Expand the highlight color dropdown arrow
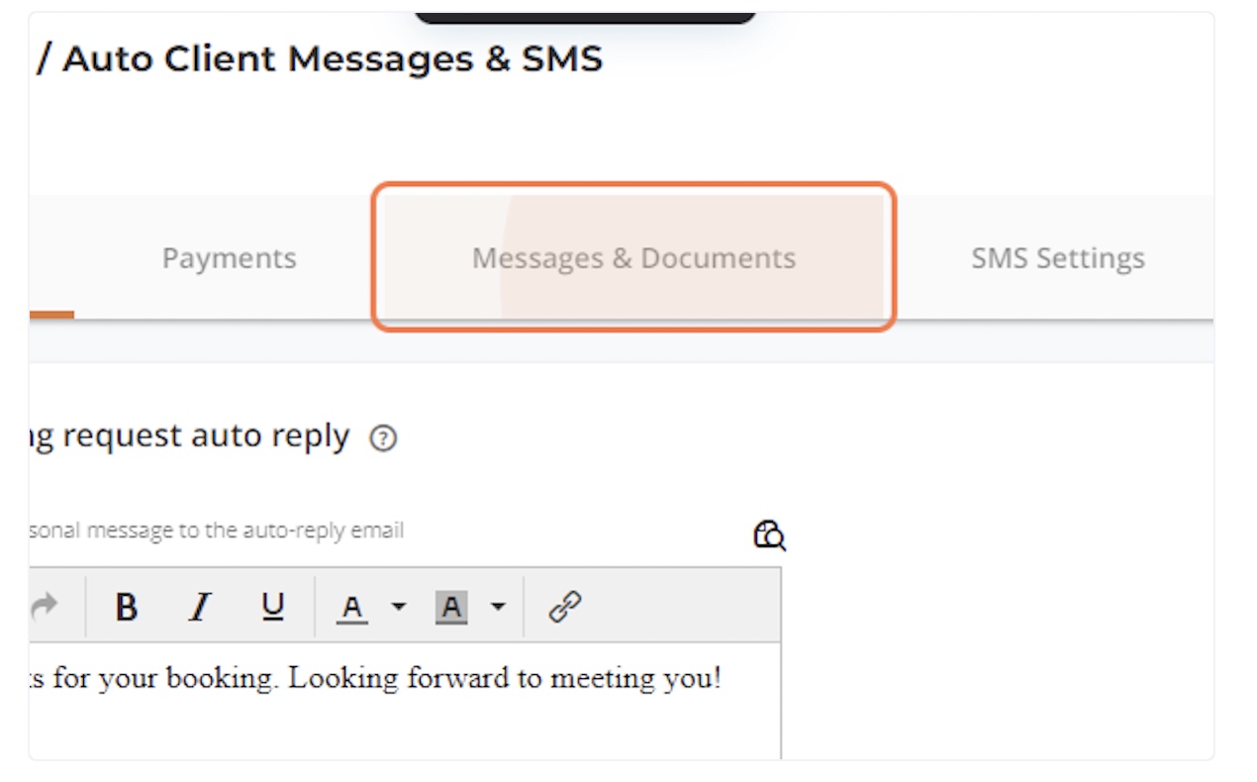 coord(498,606)
